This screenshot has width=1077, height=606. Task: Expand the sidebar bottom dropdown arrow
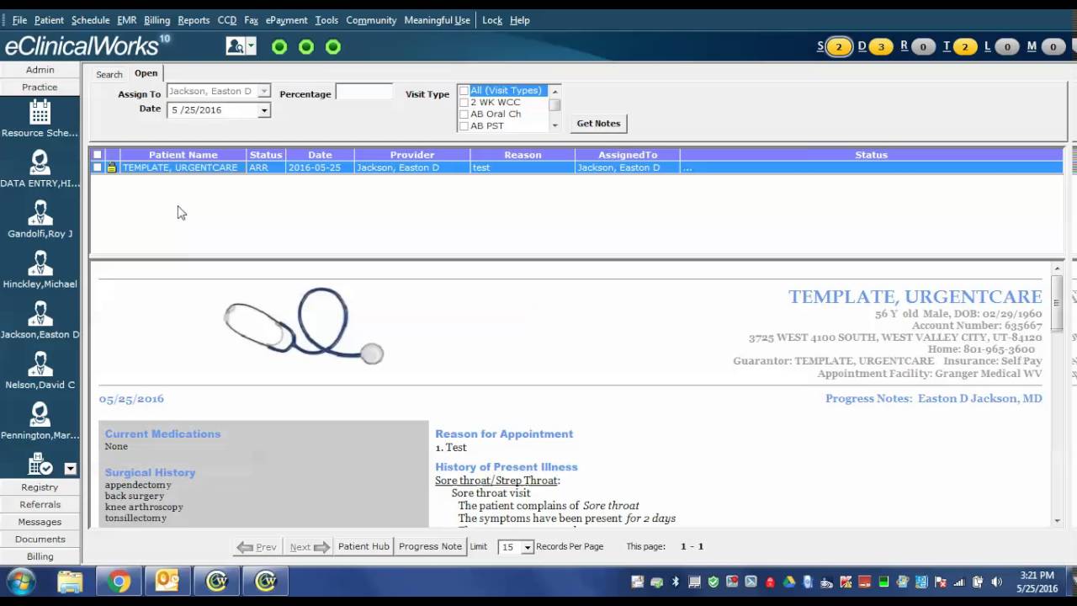click(x=70, y=469)
